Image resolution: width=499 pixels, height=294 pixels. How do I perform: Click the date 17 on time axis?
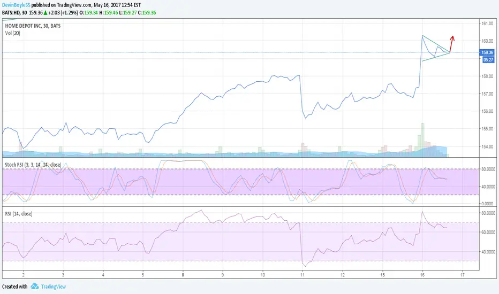463,275
